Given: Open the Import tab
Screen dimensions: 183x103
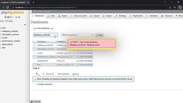Looking at the screenshot, I should point(108,16).
